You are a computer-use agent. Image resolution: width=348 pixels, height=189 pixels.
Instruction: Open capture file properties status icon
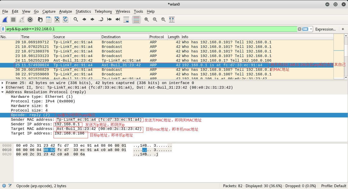coord(10,186)
